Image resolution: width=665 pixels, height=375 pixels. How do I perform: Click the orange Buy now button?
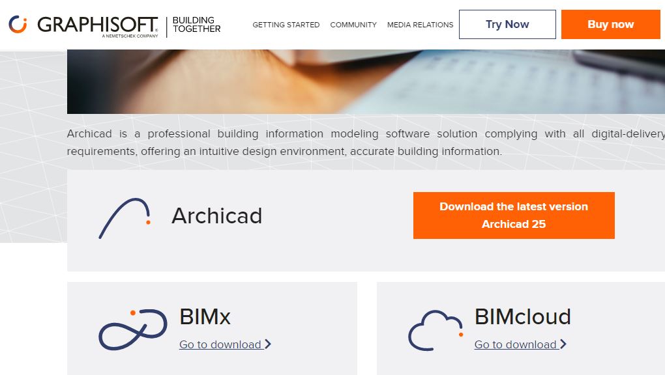(x=610, y=24)
